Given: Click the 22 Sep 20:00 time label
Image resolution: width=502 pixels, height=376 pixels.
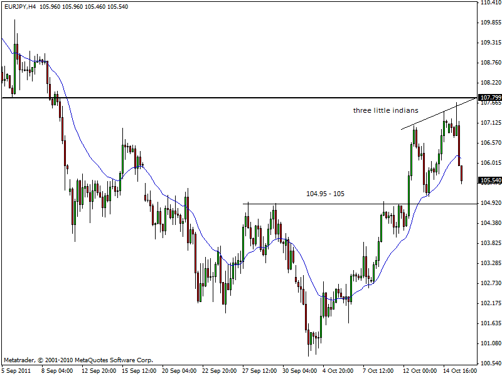Looking at the screenshot, I should tap(219, 370).
